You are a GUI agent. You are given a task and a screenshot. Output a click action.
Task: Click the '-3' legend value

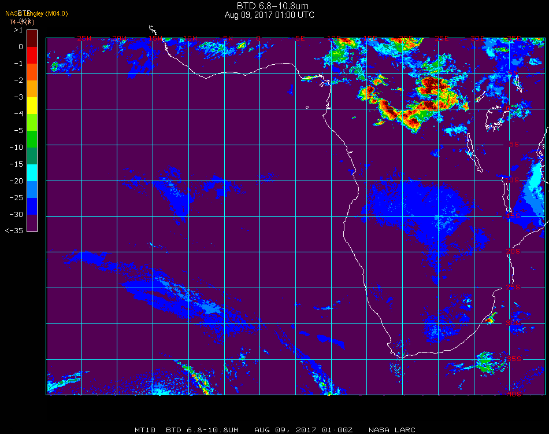coord(18,97)
